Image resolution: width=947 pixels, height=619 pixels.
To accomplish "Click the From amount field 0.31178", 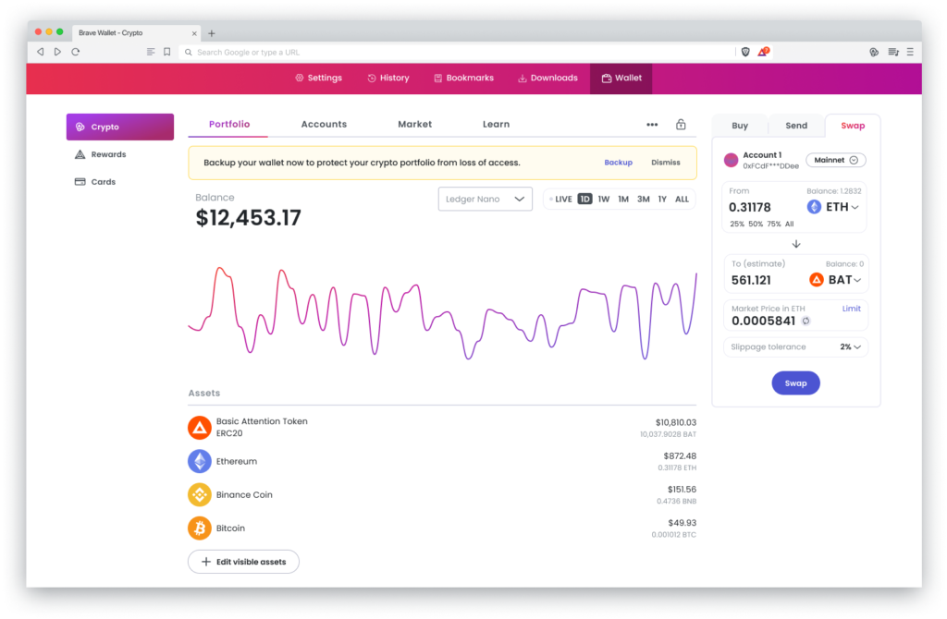I will tap(750, 207).
